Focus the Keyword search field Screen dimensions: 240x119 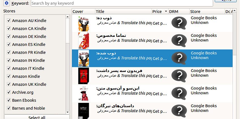(x=122, y=3)
